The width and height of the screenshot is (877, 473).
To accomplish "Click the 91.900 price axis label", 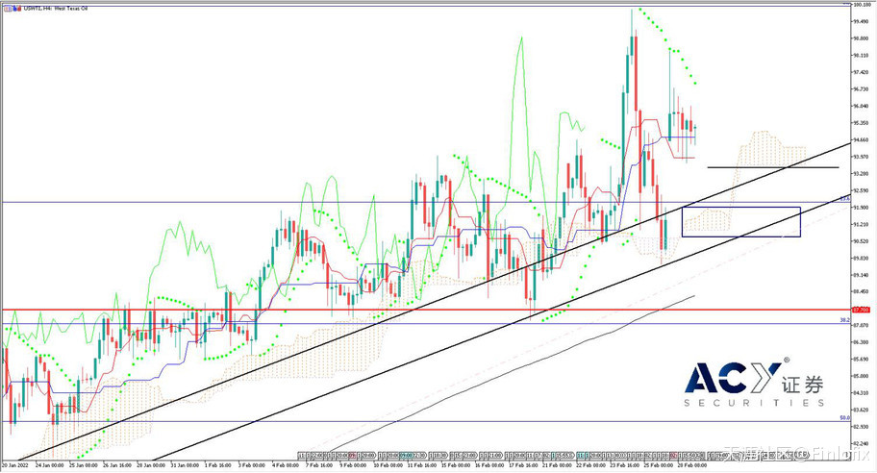I will [x=861, y=208].
